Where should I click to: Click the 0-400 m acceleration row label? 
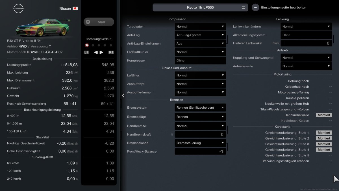(13, 116)
